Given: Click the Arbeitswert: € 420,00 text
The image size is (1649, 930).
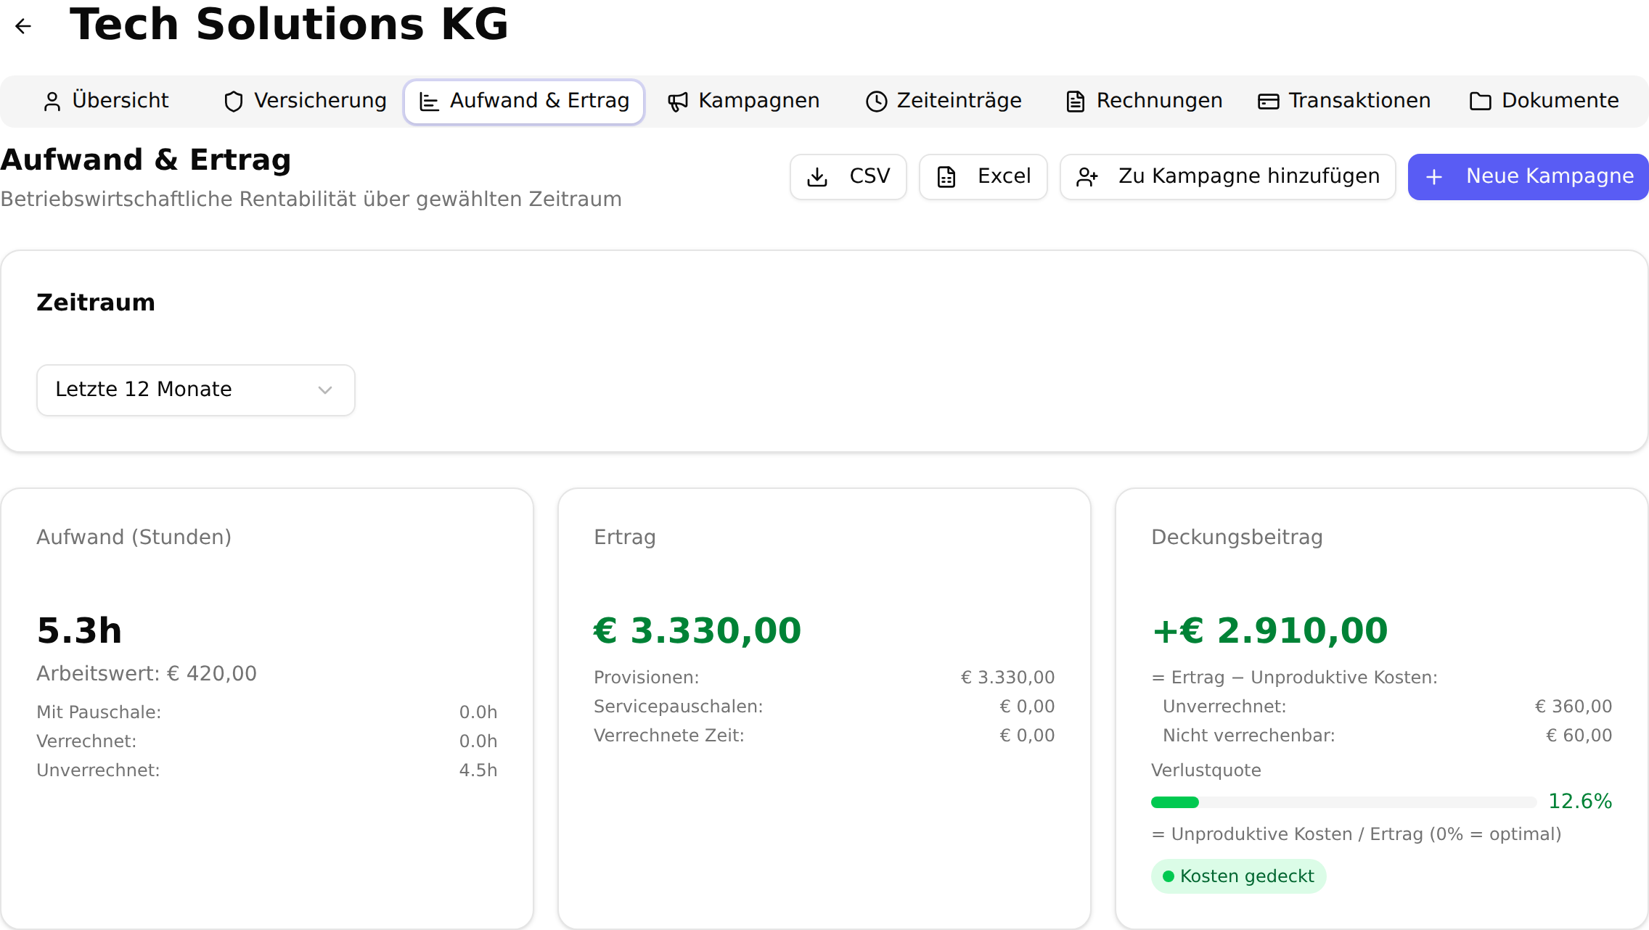Looking at the screenshot, I should pyautogui.click(x=147, y=674).
